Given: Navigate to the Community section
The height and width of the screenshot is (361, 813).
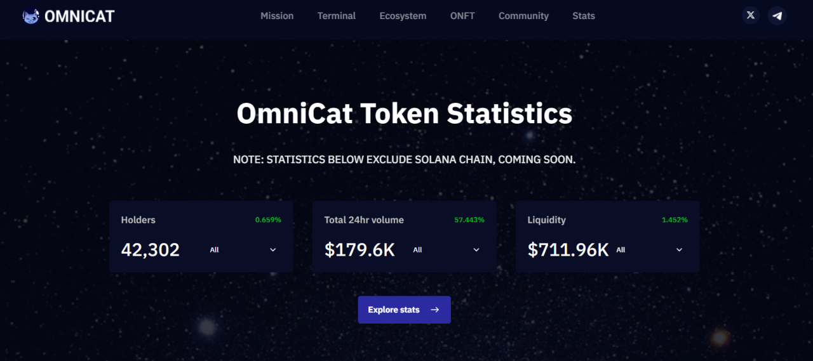Looking at the screenshot, I should tap(523, 16).
